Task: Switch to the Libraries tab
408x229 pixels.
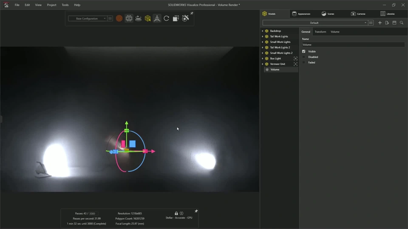Action: pyautogui.click(x=388, y=14)
